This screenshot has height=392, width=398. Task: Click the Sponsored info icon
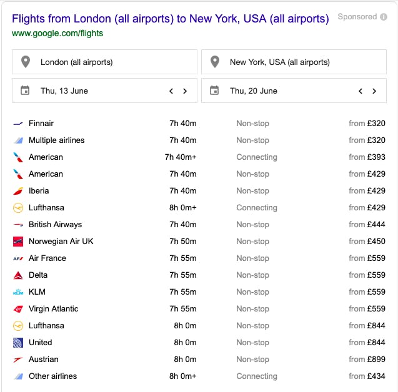coord(383,17)
